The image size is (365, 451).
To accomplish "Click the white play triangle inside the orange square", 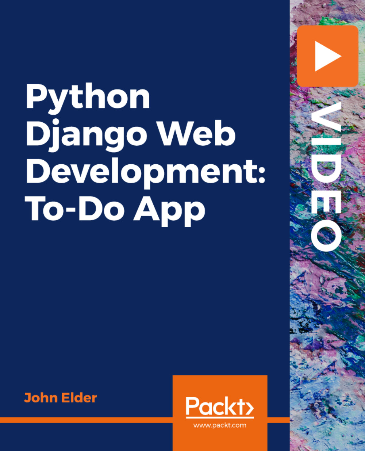I will (330, 57).
